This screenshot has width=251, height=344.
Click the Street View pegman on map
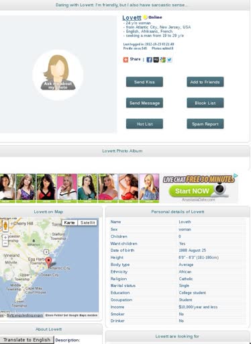point(5,226)
